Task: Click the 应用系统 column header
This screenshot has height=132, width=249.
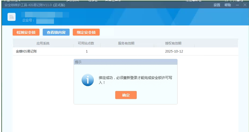Action: (x=43, y=43)
